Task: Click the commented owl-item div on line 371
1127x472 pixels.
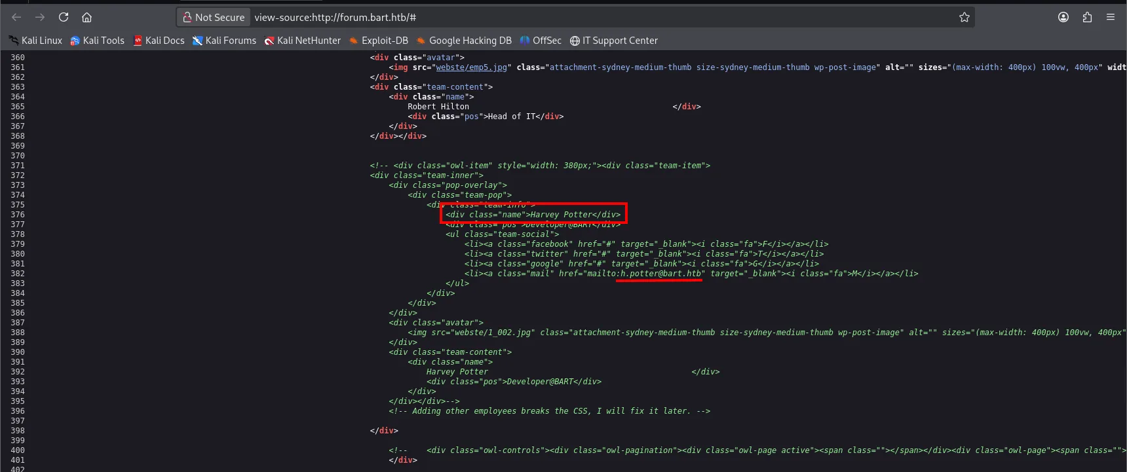Action: 540,166
